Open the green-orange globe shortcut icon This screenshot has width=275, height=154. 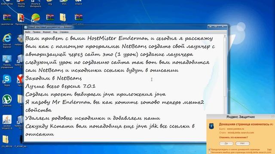(x=36, y=18)
